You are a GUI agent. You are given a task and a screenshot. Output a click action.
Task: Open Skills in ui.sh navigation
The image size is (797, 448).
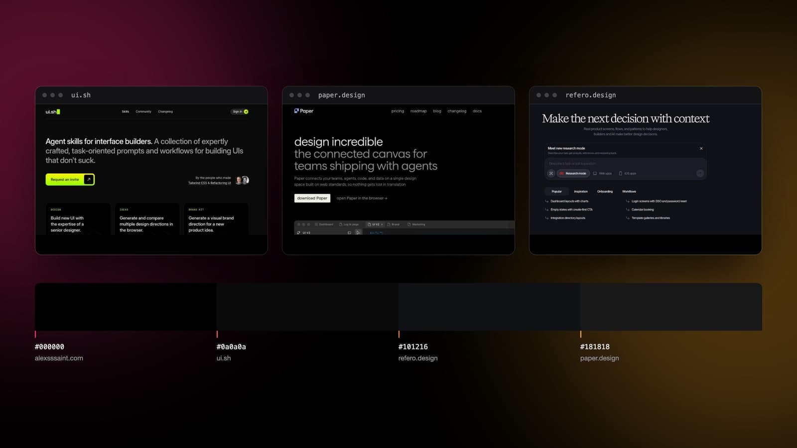point(126,112)
